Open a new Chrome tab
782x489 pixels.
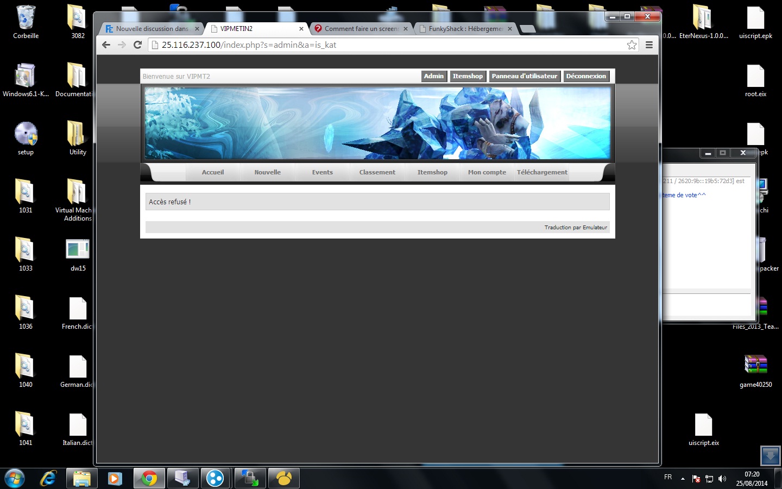tap(527, 29)
